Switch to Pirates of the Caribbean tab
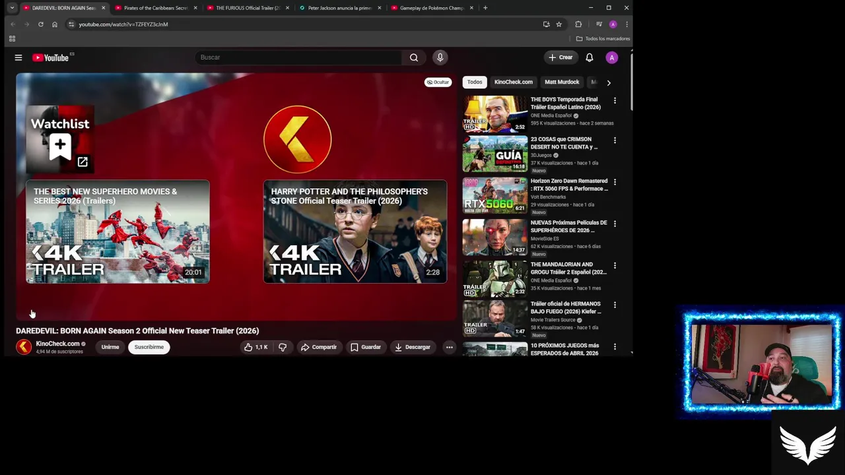845x475 pixels. point(156,8)
